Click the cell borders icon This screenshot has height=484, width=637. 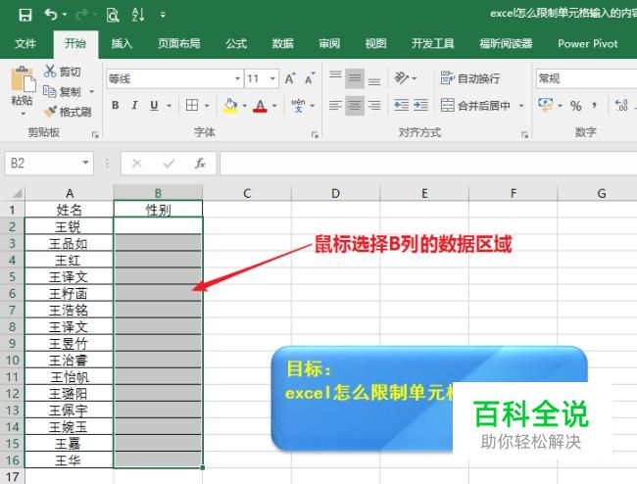(x=192, y=106)
